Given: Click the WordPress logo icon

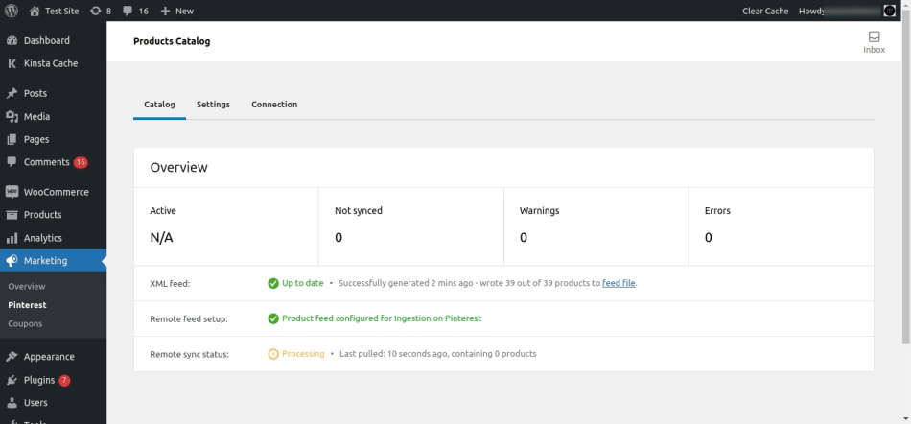Looking at the screenshot, I should (11, 11).
